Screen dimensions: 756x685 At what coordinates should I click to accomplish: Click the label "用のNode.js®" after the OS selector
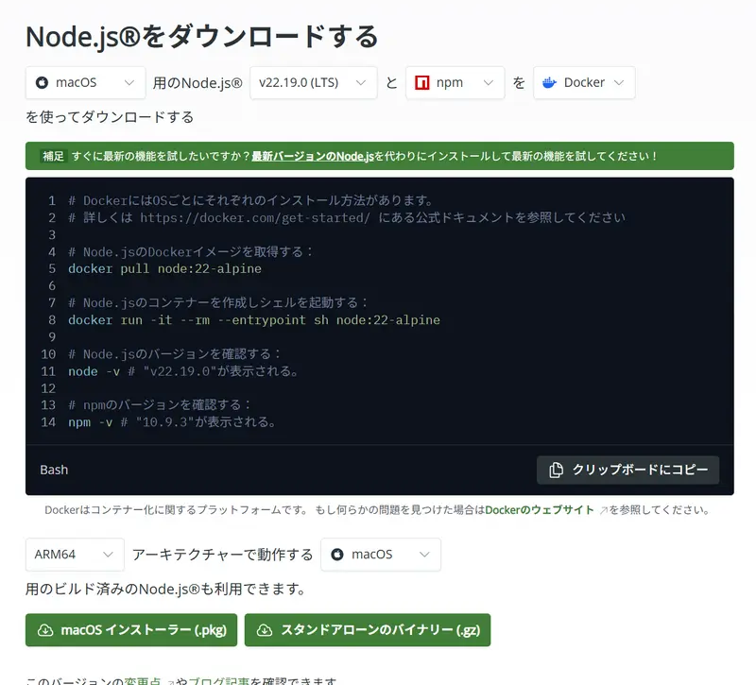[x=198, y=83]
